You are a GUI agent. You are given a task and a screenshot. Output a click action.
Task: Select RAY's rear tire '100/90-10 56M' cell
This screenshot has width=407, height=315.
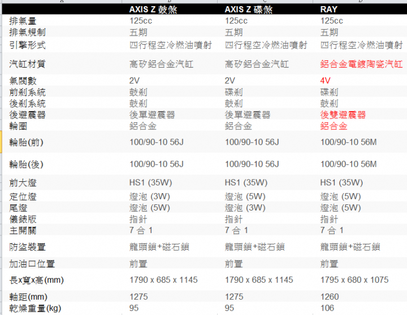point(348,164)
